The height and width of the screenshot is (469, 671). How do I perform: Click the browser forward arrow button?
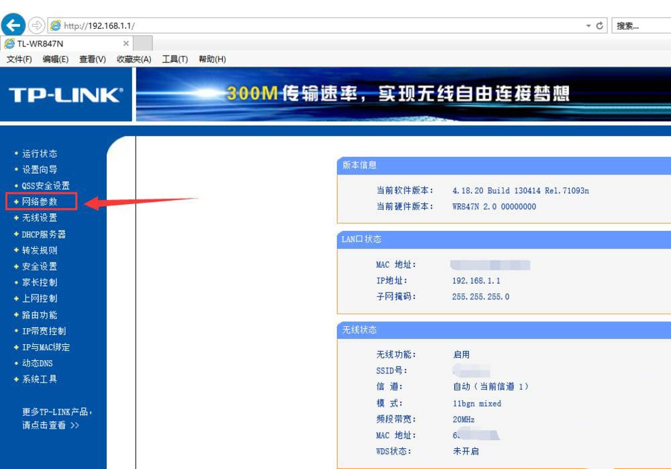[x=37, y=25]
